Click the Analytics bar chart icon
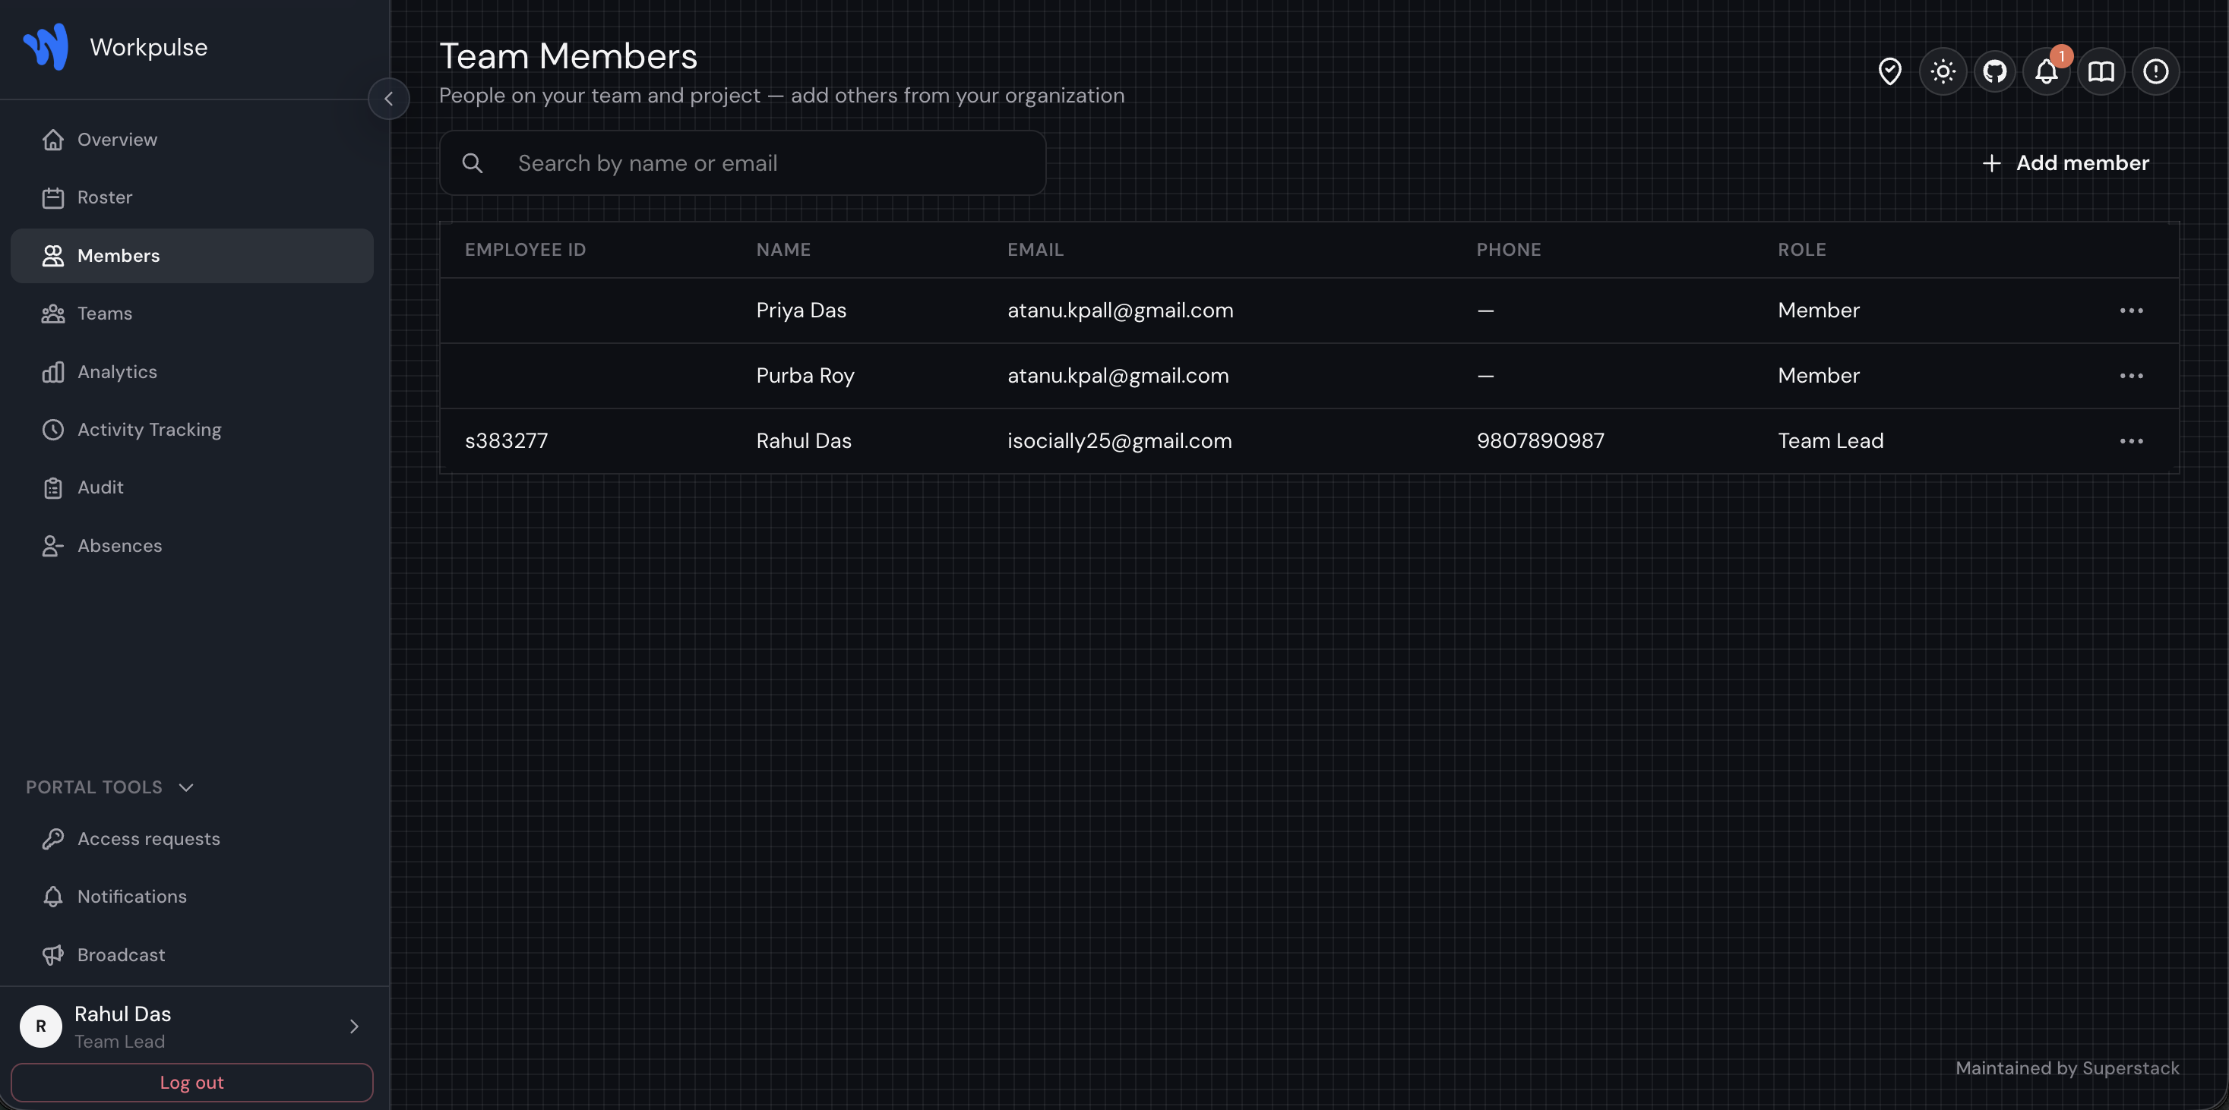The height and width of the screenshot is (1110, 2229). click(x=52, y=372)
